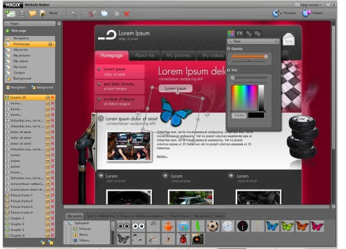Screen dimensions: 346x249
Task: Click the round button on Style header
Action: [277, 42]
